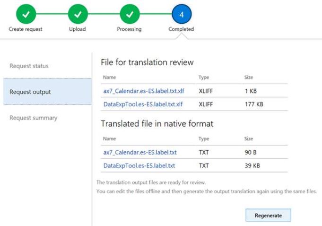Click the Create request step label

tap(26, 29)
